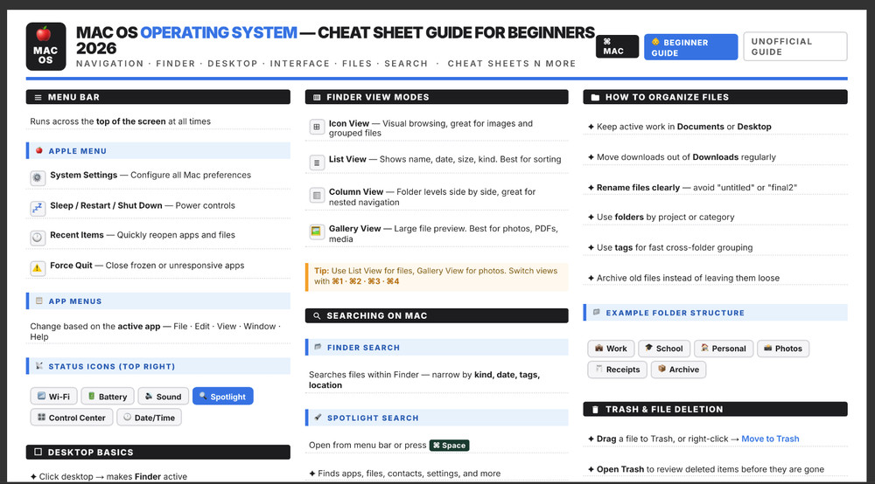Click the Recent Items clock icon
Image resolution: width=875 pixels, height=484 pixels.
[x=38, y=238]
